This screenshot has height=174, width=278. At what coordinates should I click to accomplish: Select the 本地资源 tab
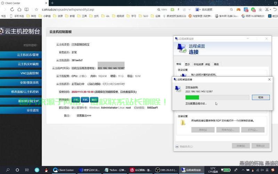pyautogui.click(x=198, y=64)
